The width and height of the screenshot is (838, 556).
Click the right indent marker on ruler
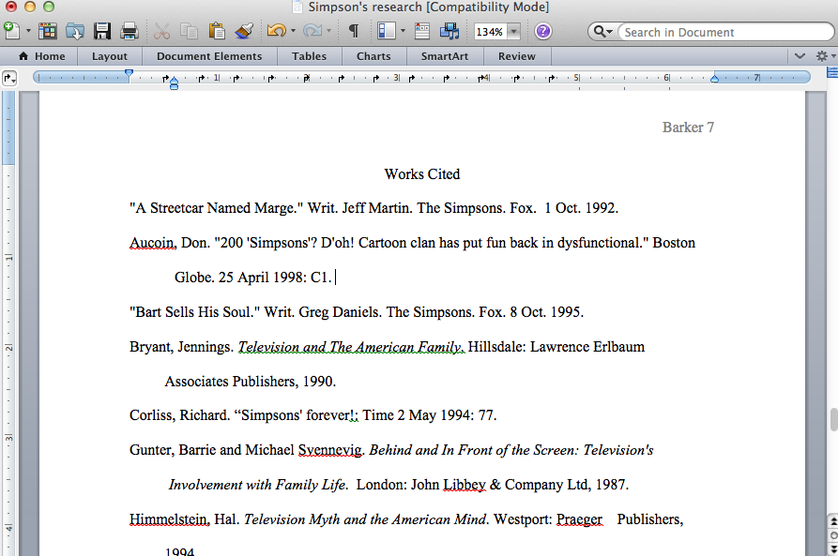(714, 79)
